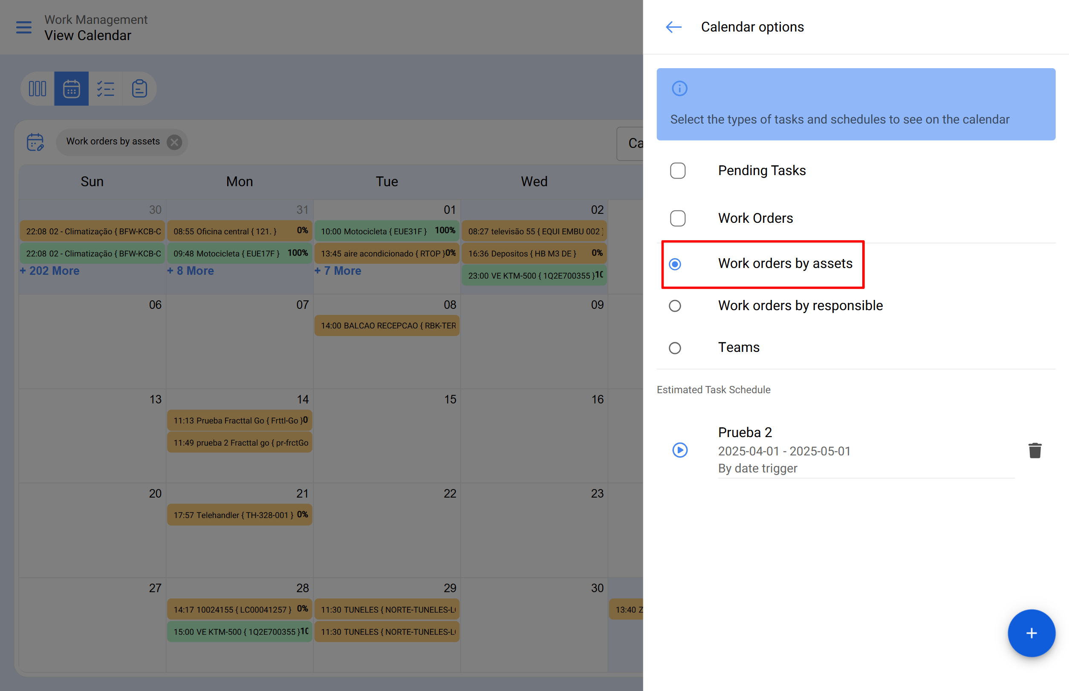Select day 09 cell in calendar

point(534,342)
